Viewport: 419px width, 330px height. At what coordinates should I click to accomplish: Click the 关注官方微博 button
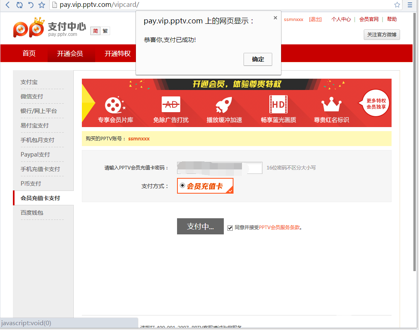point(381,35)
